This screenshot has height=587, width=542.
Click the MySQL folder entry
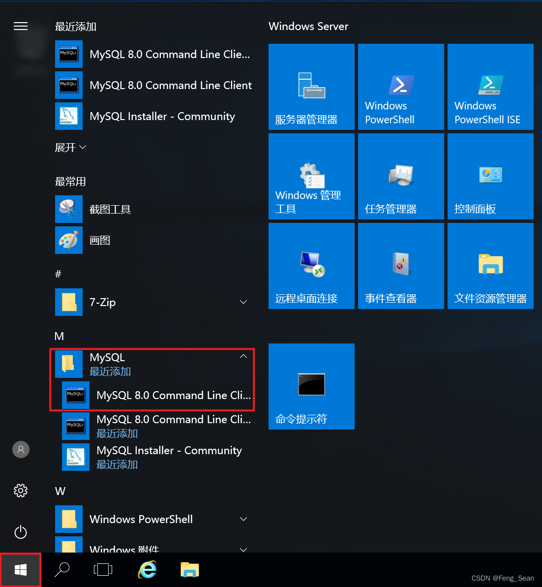point(154,364)
